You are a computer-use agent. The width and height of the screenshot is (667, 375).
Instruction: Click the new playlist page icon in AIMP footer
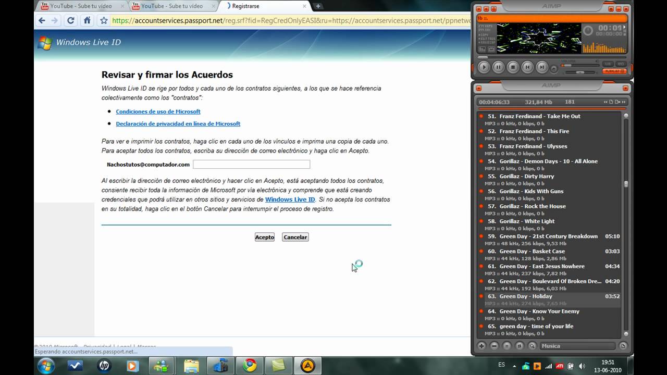623,346
